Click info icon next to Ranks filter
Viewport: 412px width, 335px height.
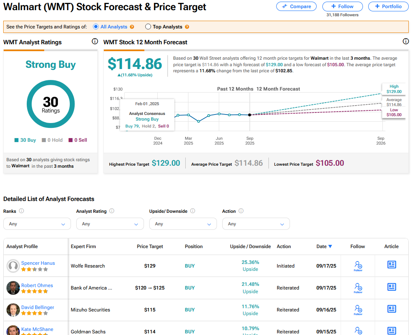[21, 211]
